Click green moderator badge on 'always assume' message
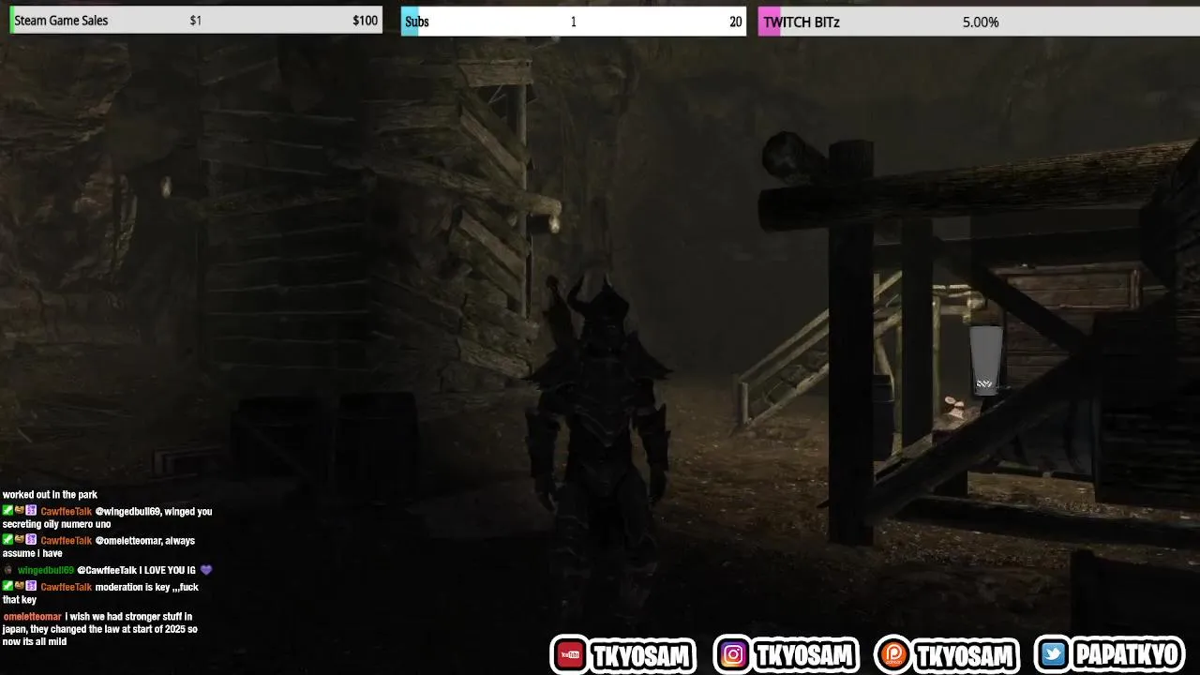The height and width of the screenshot is (675, 1200). pyautogui.click(x=7, y=540)
